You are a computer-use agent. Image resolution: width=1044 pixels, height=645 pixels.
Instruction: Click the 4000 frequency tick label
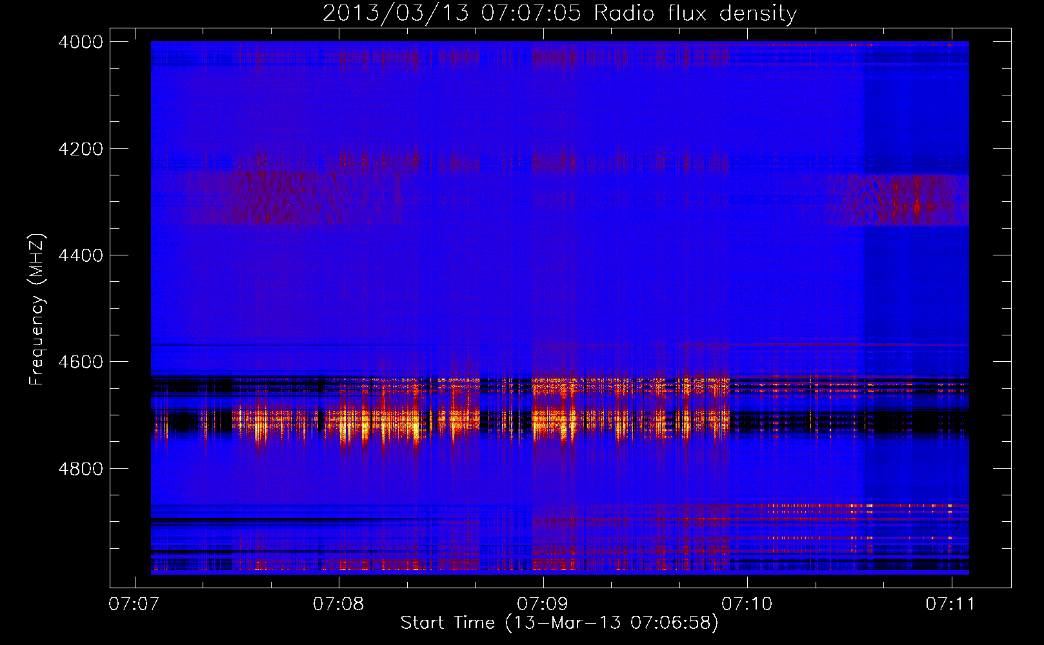coord(81,42)
